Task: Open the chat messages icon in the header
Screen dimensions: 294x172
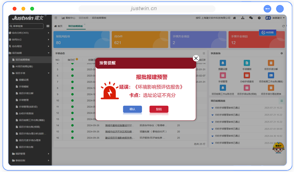Action: coord(251,18)
